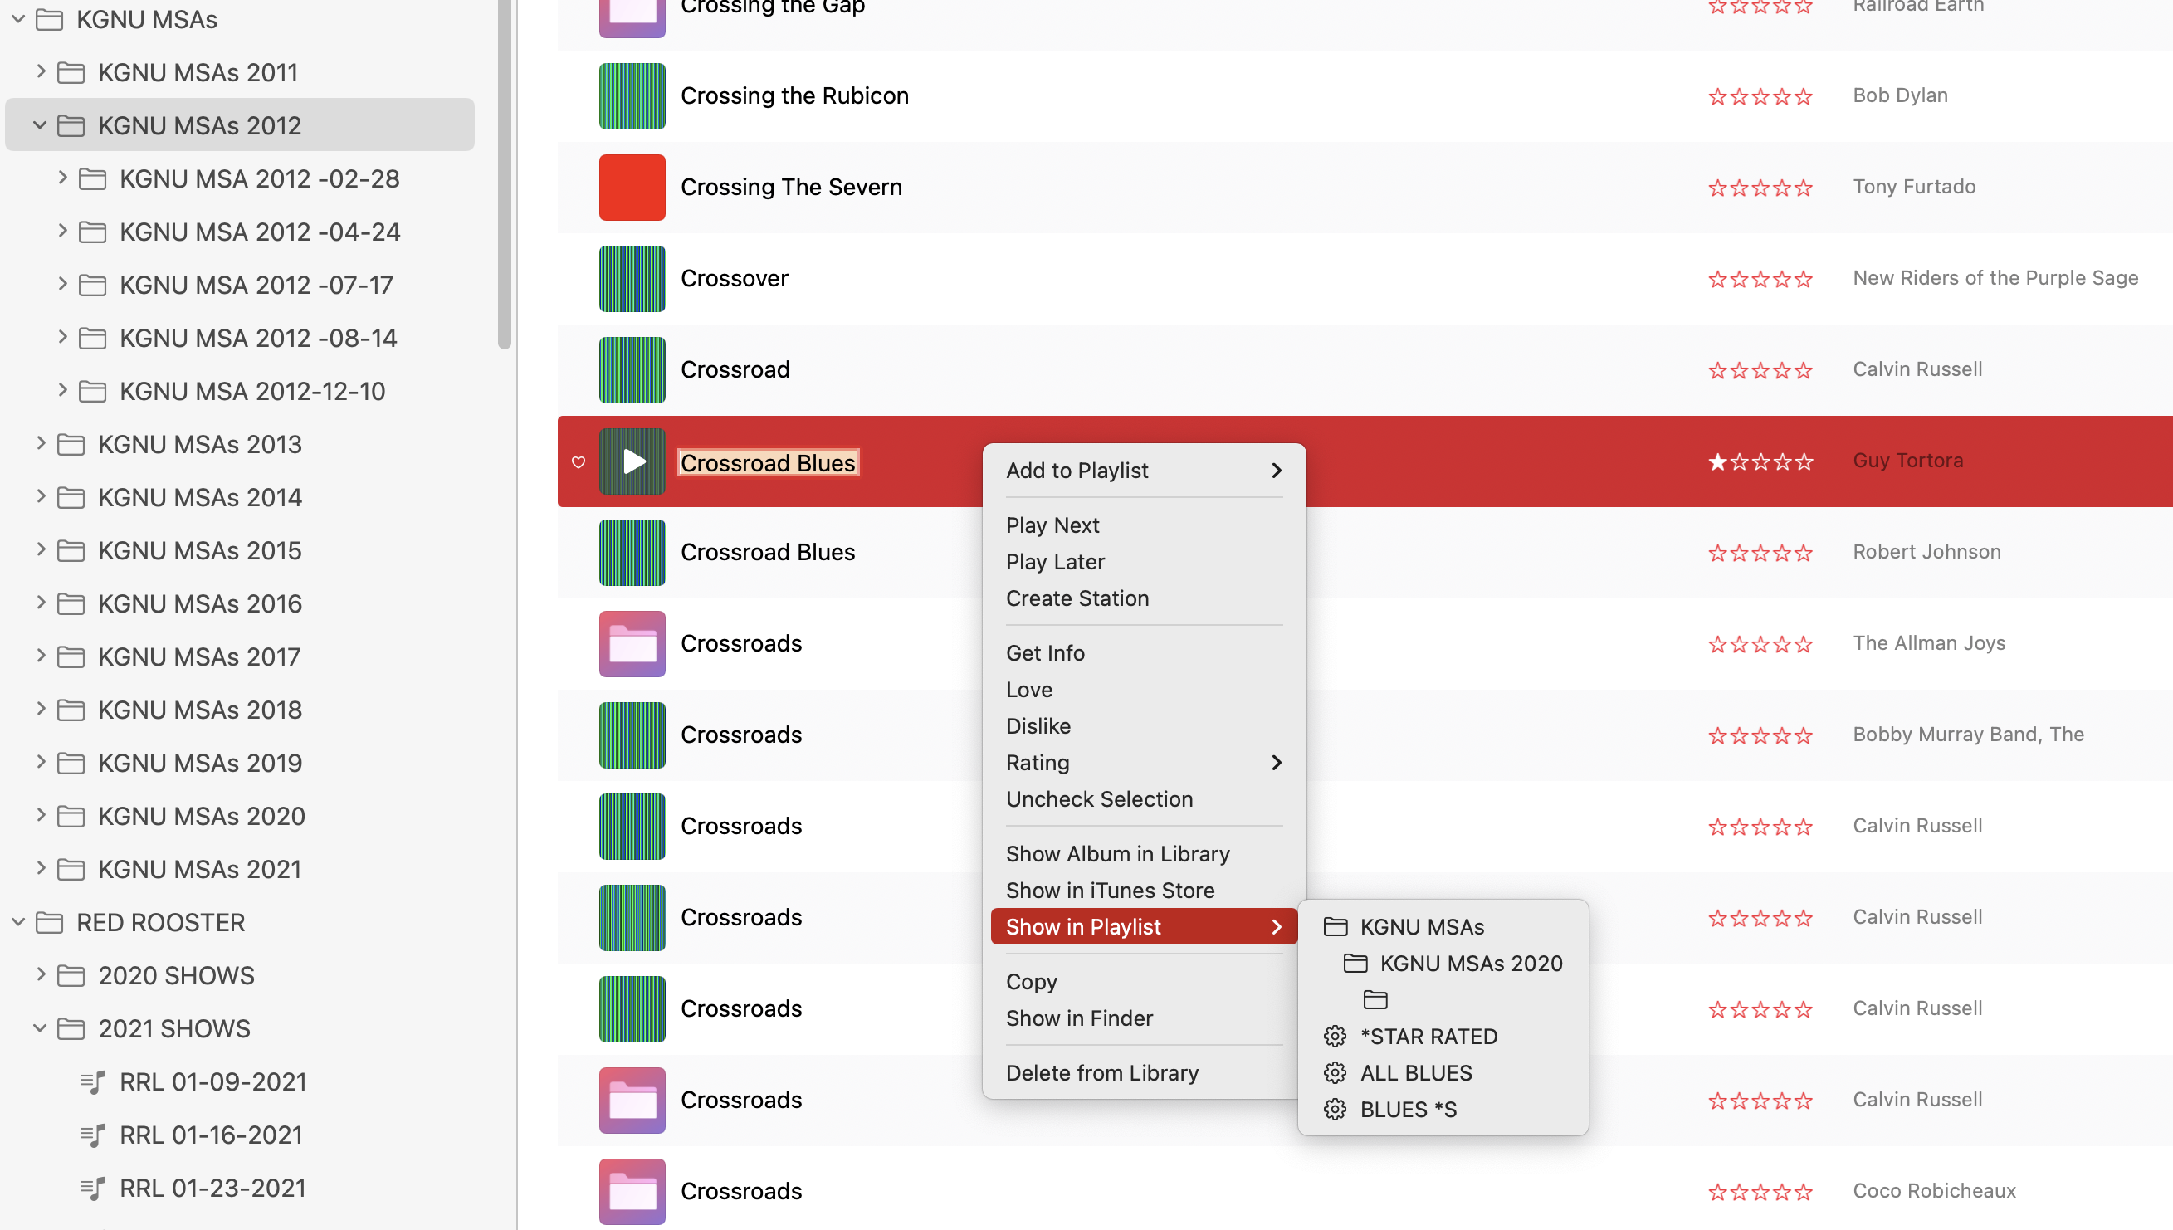Click the red album artwork of Crossing The Severn
The image size is (2173, 1230).
tap(632, 187)
